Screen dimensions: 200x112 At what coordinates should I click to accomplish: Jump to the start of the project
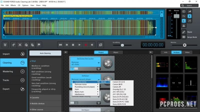tap(60, 45)
